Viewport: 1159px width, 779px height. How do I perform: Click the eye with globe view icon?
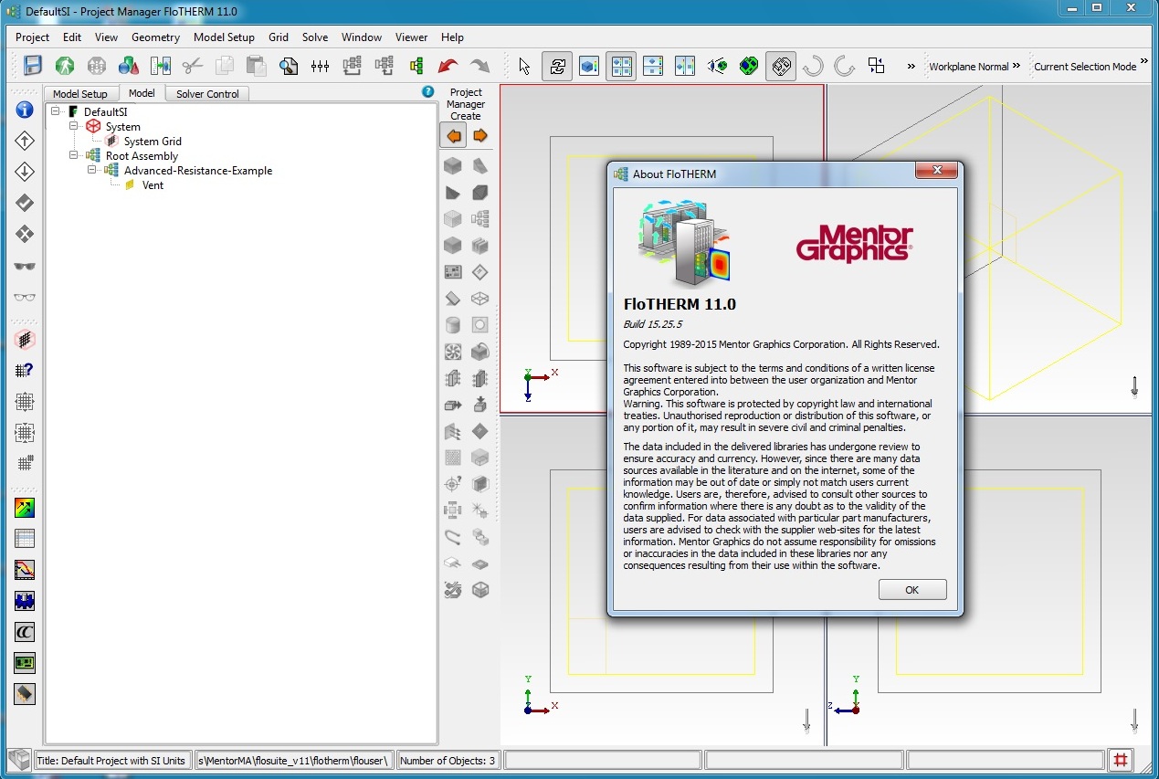click(x=717, y=66)
